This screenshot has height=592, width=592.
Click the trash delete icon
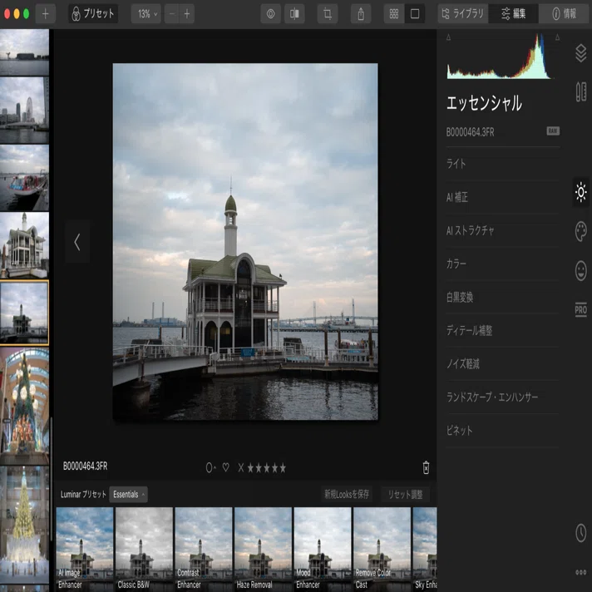[426, 467]
